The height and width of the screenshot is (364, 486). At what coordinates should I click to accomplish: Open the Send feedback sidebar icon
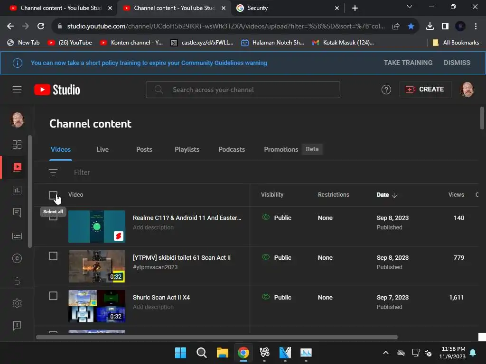pyautogui.click(x=17, y=326)
